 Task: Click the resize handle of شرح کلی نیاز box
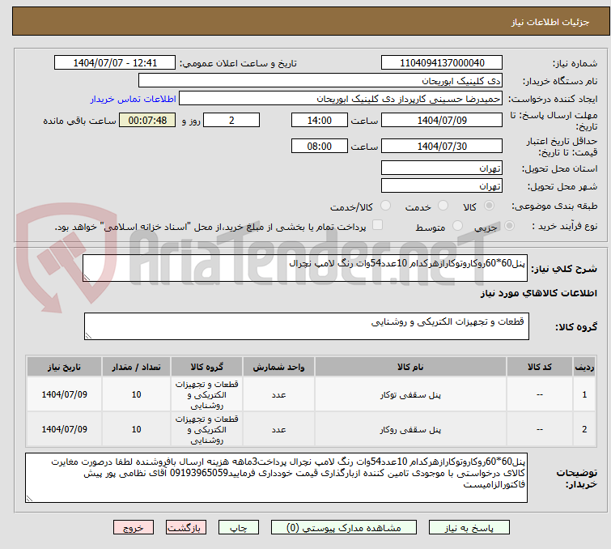click(87, 278)
